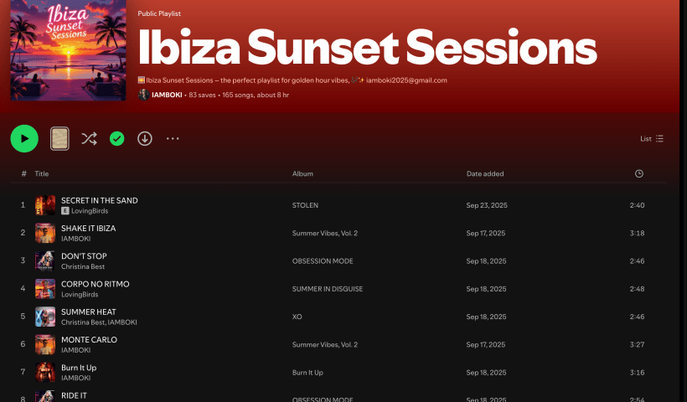This screenshot has height=402, width=687.
Task: Click the owner avatar next to IAMBOKI
Action: (x=143, y=95)
